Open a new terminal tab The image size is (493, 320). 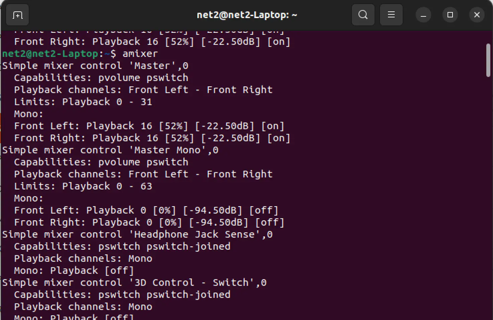point(17,15)
